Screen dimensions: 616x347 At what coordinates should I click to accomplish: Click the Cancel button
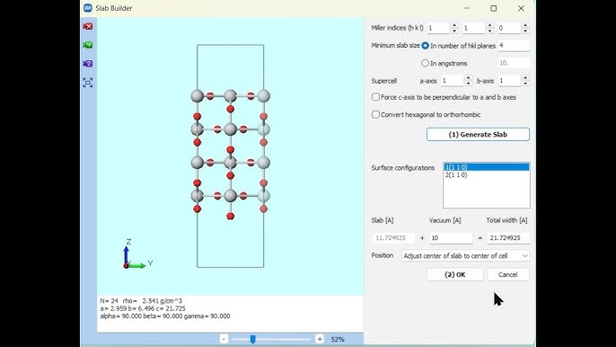(508, 274)
